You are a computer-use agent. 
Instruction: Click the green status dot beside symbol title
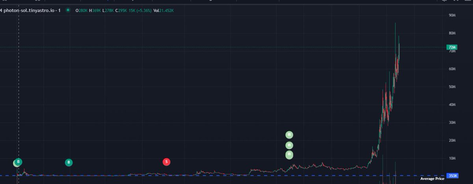(x=68, y=10)
